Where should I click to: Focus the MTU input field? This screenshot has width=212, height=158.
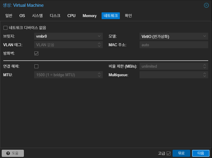(x=66, y=75)
